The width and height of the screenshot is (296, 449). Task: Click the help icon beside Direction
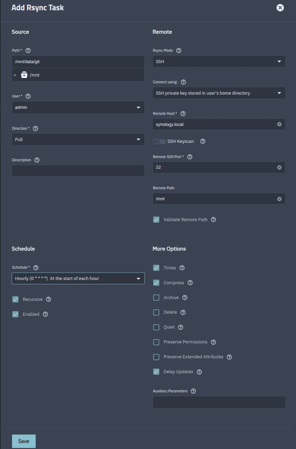(x=35, y=129)
